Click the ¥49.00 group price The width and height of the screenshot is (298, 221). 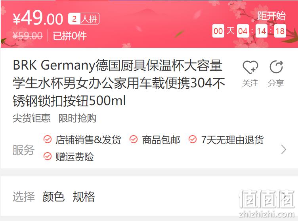38,18
